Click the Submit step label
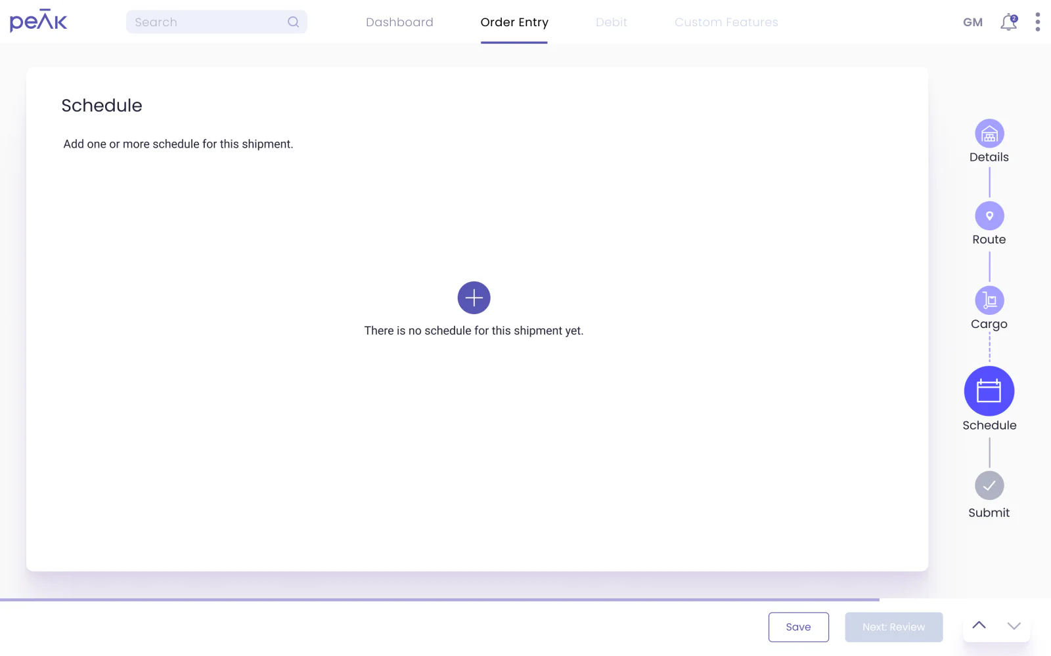 click(989, 513)
